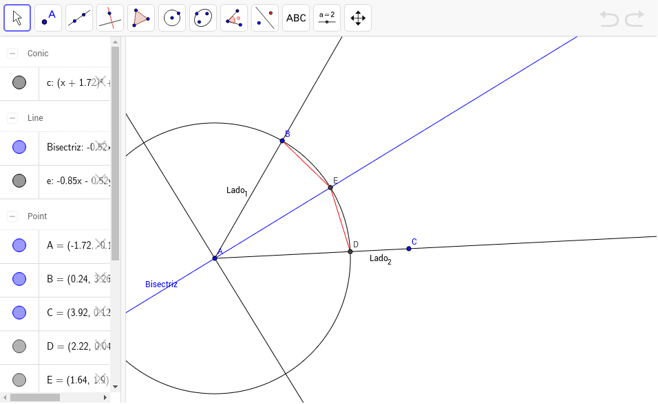Select the line e equation entry
Viewport: 658px width, 404px height.
[x=75, y=181]
